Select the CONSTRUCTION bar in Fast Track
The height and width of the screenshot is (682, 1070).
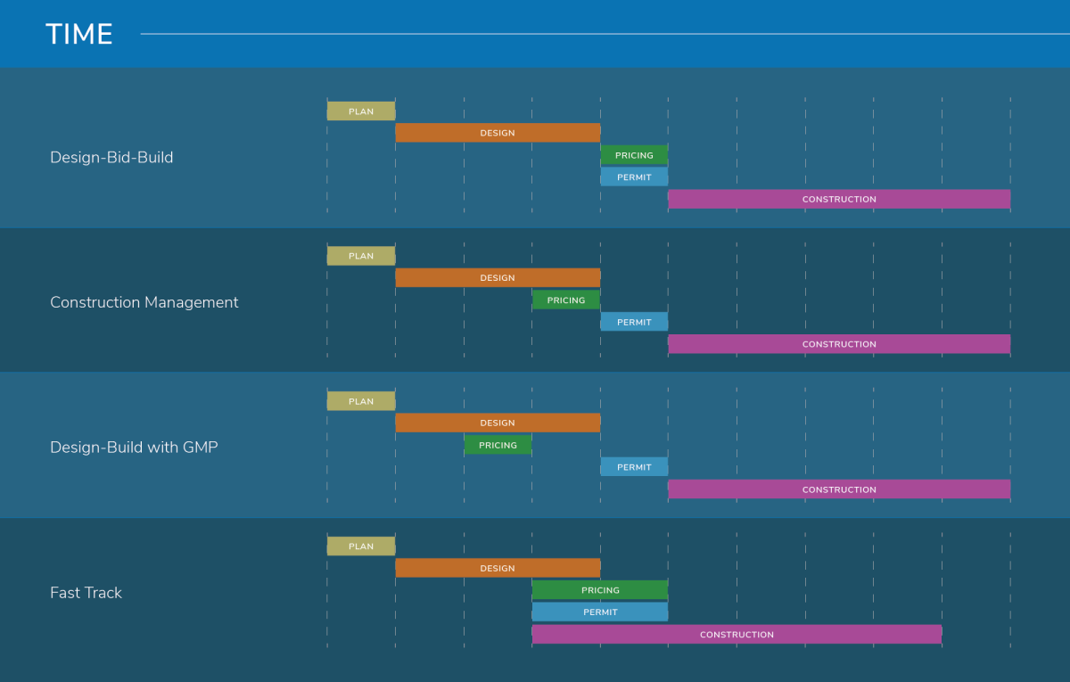(x=737, y=634)
